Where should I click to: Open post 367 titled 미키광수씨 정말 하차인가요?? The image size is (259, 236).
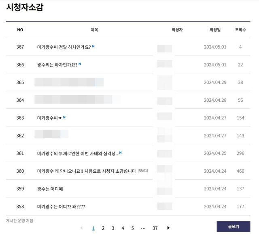(64, 47)
